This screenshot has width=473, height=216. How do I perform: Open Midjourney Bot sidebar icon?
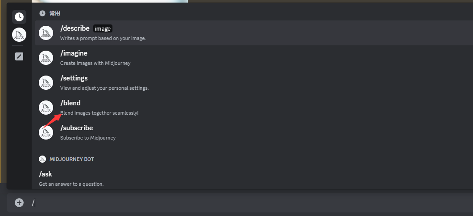tap(19, 35)
